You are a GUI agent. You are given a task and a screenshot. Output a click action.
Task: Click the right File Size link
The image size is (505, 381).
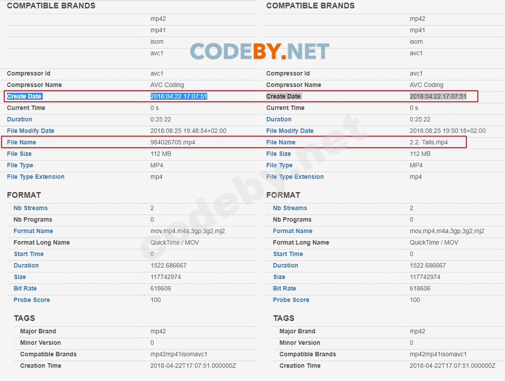(x=278, y=154)
